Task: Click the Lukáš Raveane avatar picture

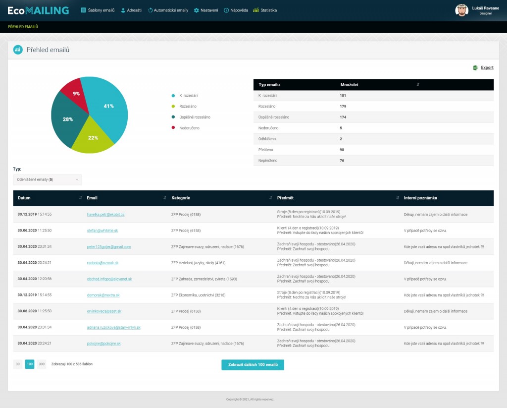Action: pyautogui.click(x=461, y=10)
